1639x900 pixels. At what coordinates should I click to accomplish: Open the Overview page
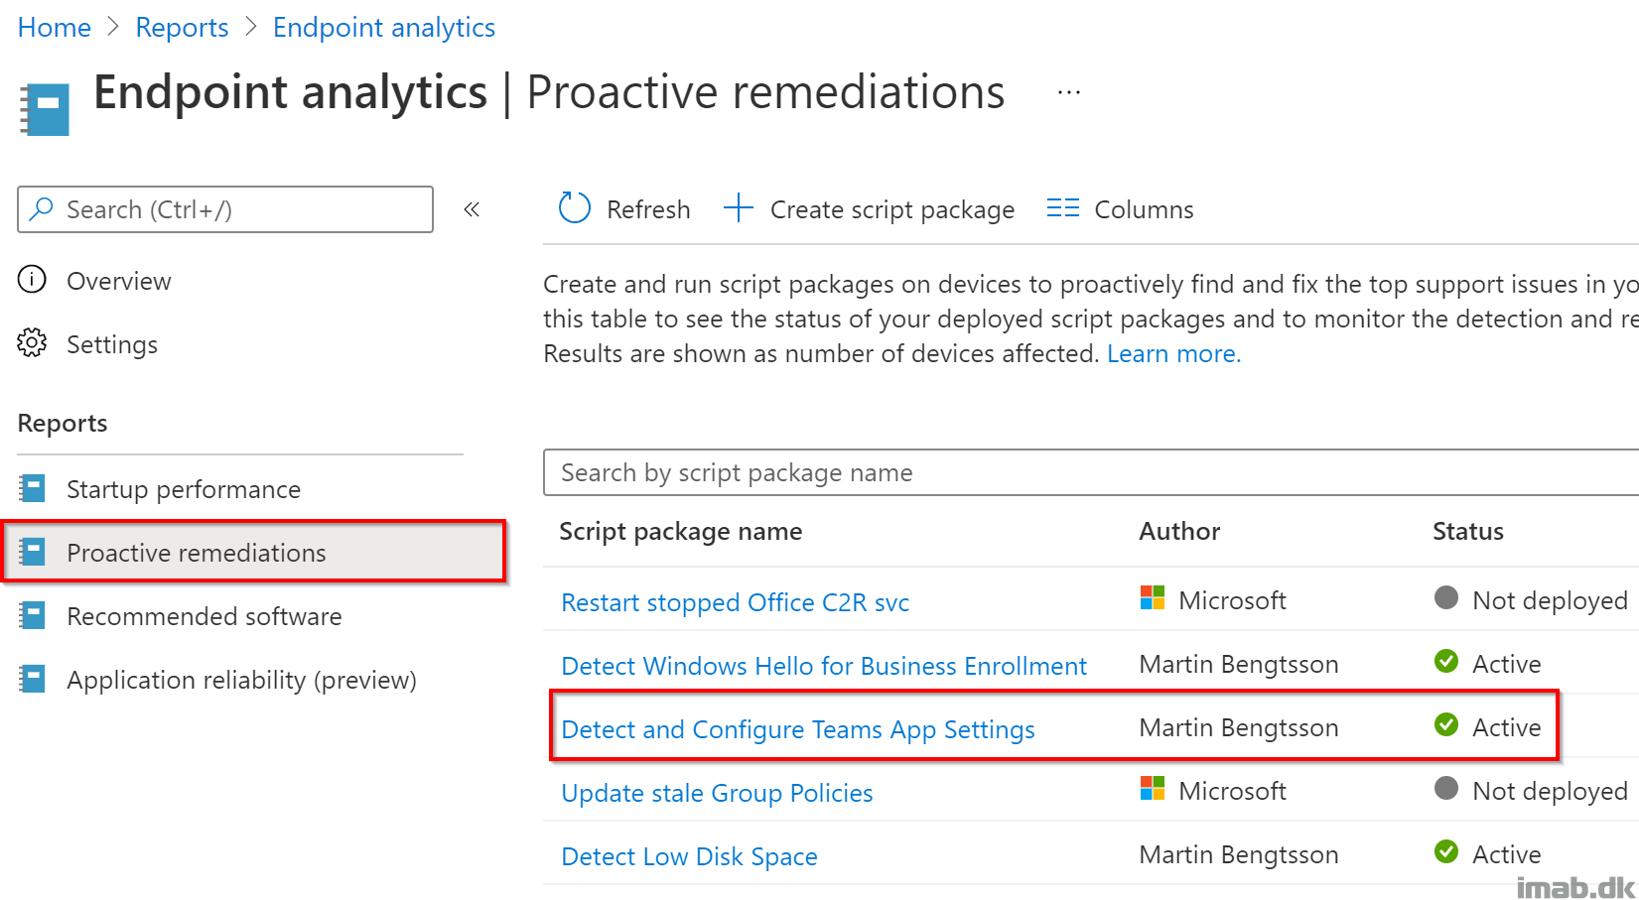119,281
